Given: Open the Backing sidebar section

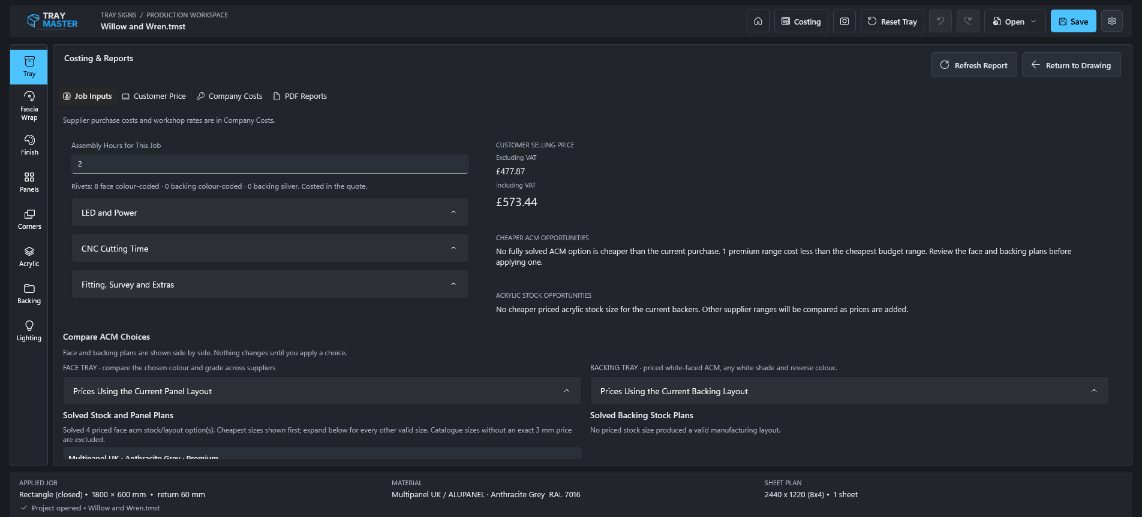Looking at the screenshot, I should (29, 294).
